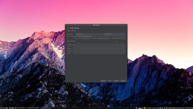Viewport: 193px width, 109px height.
Task: Click the Previous button
Action: click(x=103, y=81)
